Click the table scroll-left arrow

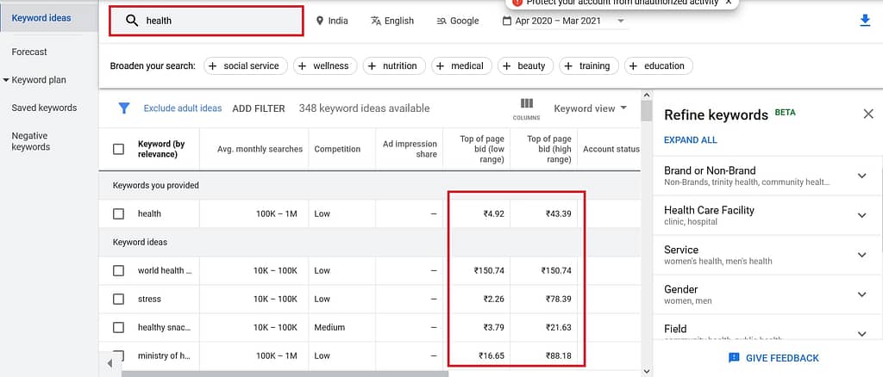click(110, 363)
